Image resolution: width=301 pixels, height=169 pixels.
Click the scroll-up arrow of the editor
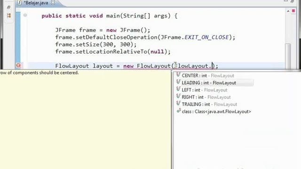288,11
